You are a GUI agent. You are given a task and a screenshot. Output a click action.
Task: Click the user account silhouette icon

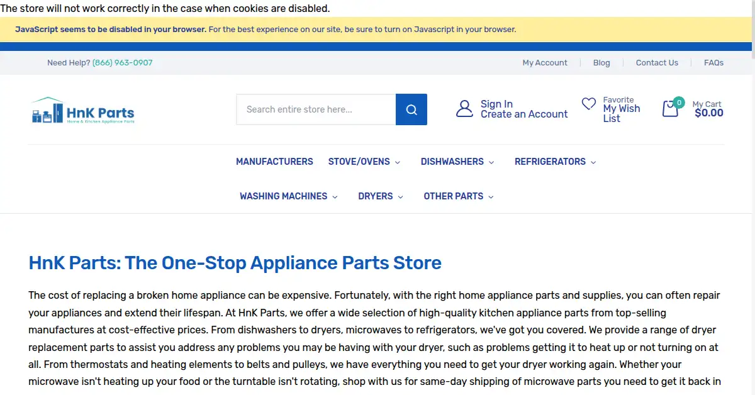point(464,109)
